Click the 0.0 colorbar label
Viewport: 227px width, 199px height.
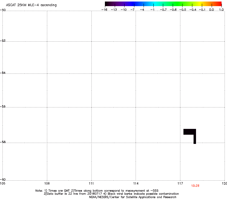coord(212,10)
